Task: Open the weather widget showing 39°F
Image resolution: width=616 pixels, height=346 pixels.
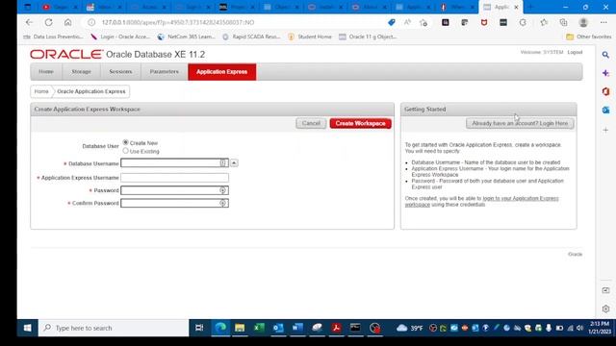Action: point(410,328)
